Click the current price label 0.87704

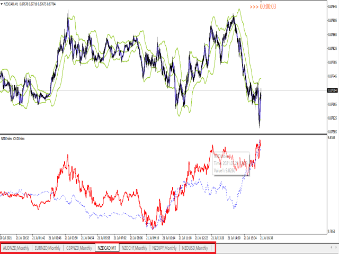pyautogui.click(x=333, y=90)
